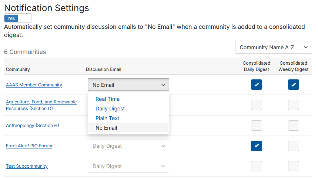The image size is (318, 178).
Task: Enable weekly digest for EurekAlert! PIO Forum
Action: coord(294,146)
